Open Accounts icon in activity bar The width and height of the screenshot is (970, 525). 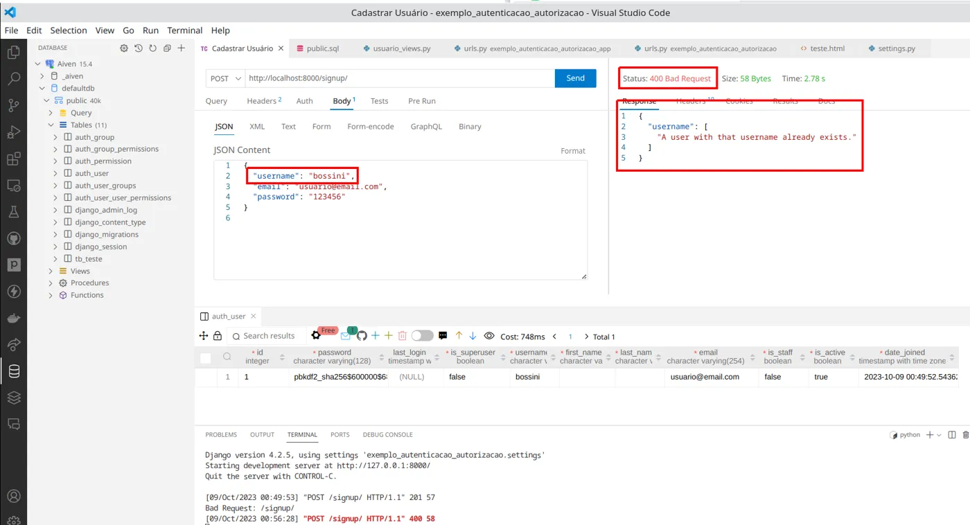coord(13,496)
